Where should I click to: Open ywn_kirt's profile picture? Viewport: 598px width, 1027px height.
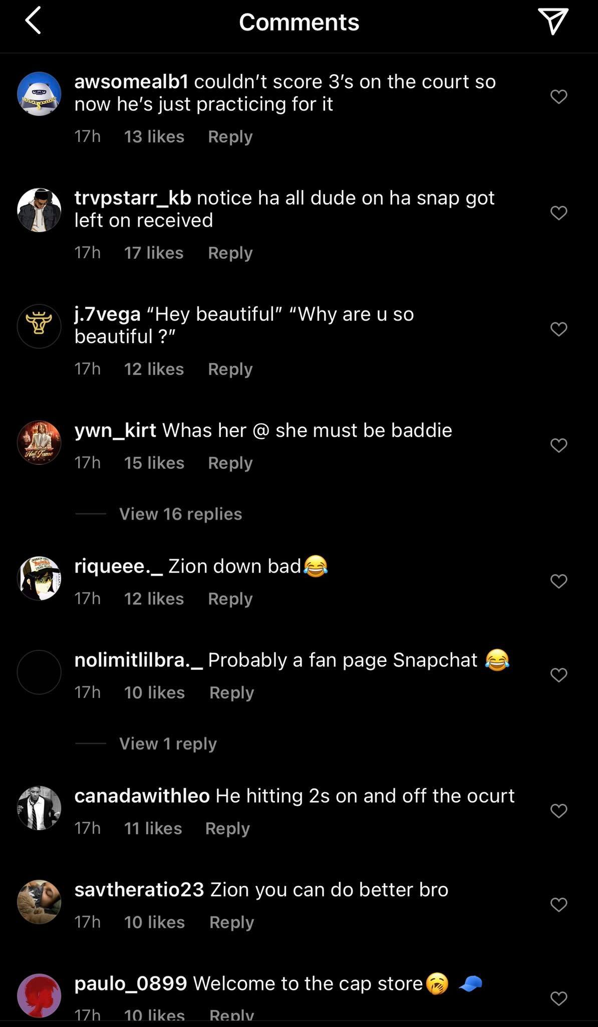coord(39,442)
